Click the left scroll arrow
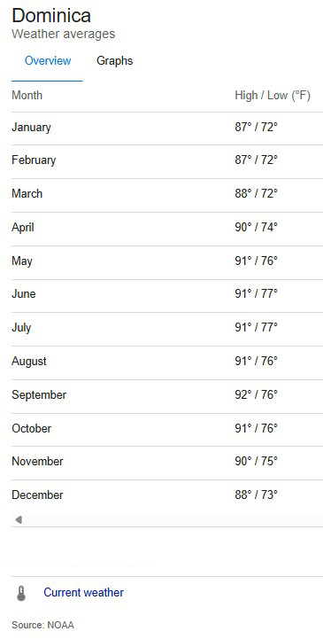Viewport: 323px width, 639px height. (x=19, y=519)
